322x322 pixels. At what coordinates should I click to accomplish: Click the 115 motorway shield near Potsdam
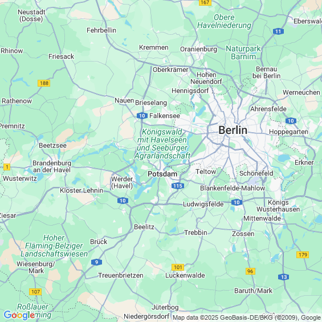(x=178, y=186)
